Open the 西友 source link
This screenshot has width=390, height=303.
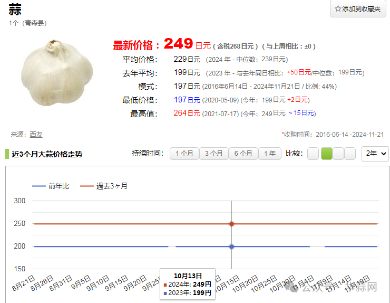pos(36,135)
